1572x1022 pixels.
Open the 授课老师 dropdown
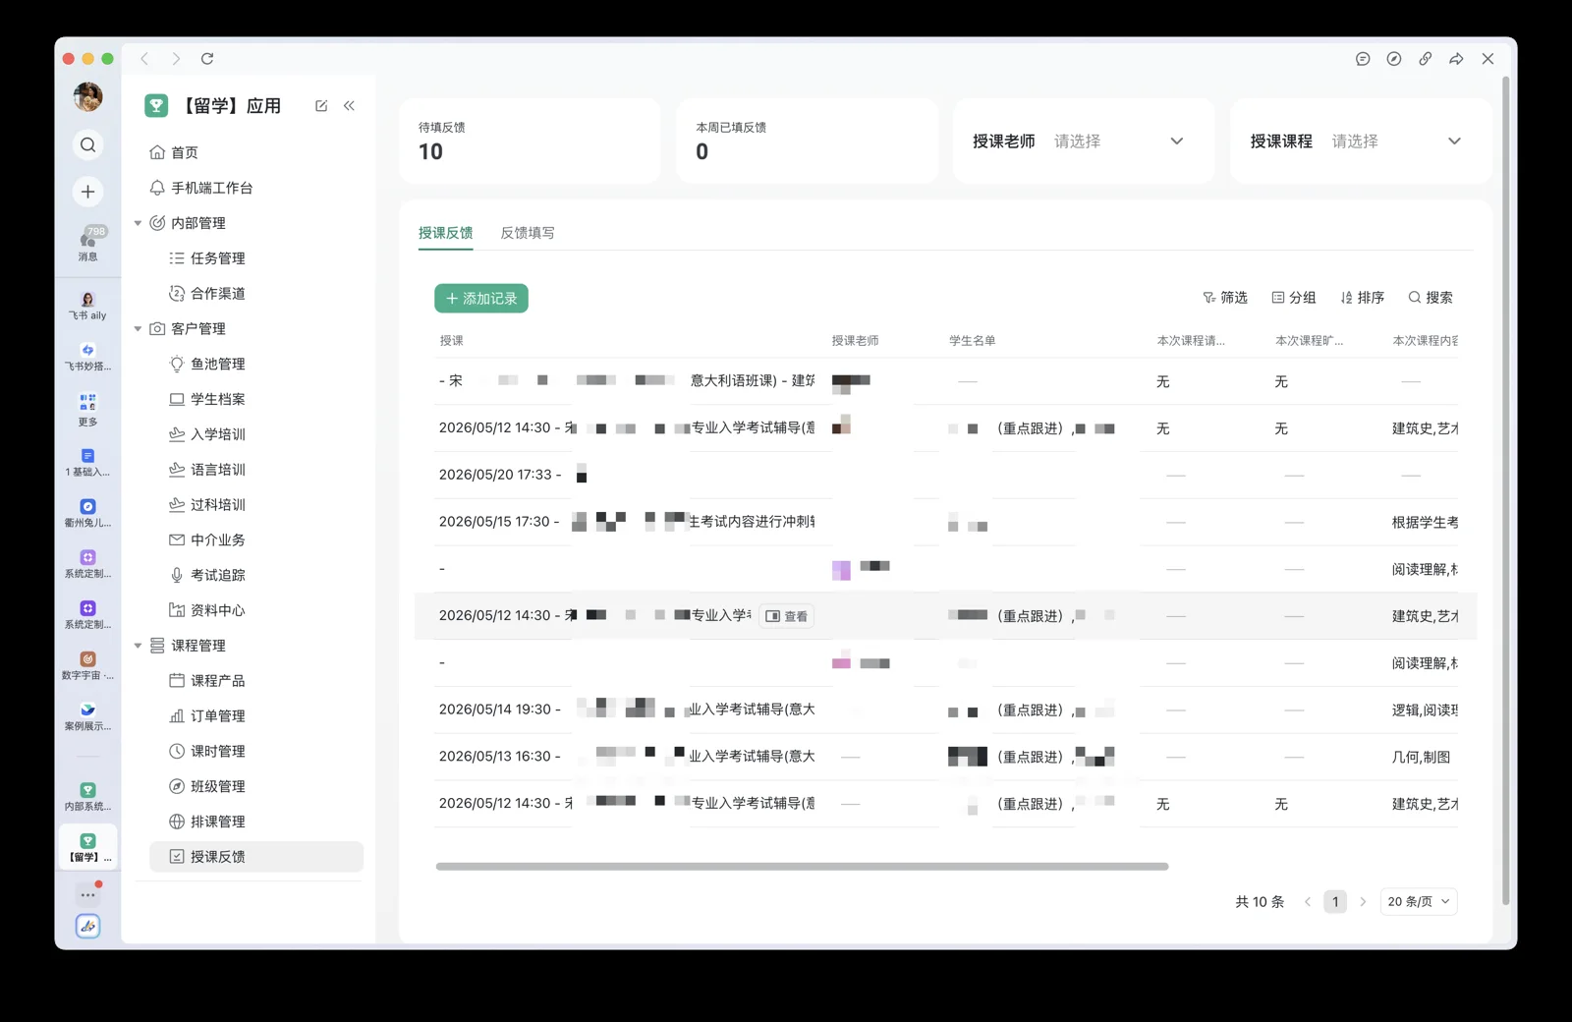tap(1084, 142)
